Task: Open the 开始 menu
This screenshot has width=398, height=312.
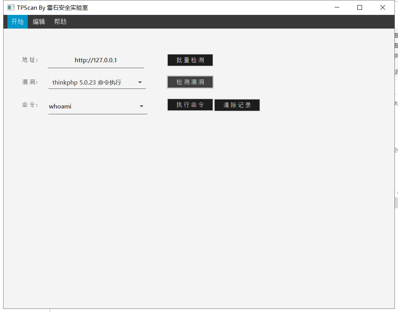Action: point(17,22)
